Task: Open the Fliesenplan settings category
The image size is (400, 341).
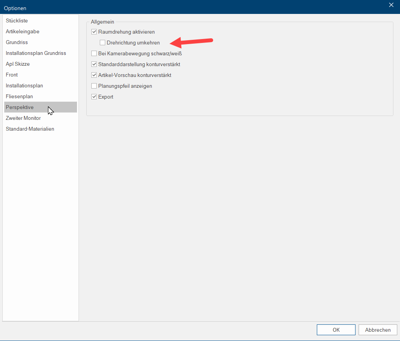Action: 19,96
